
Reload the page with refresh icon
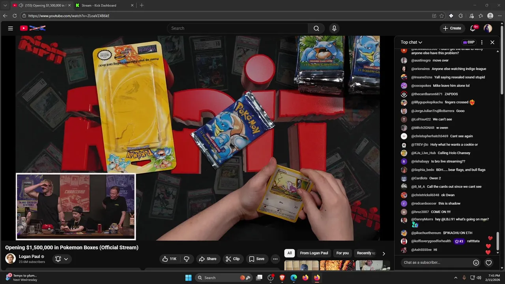15,16
